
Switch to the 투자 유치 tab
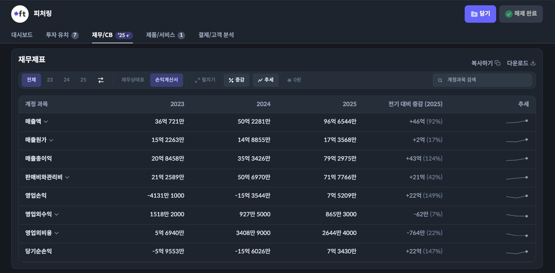click(62, 35)
